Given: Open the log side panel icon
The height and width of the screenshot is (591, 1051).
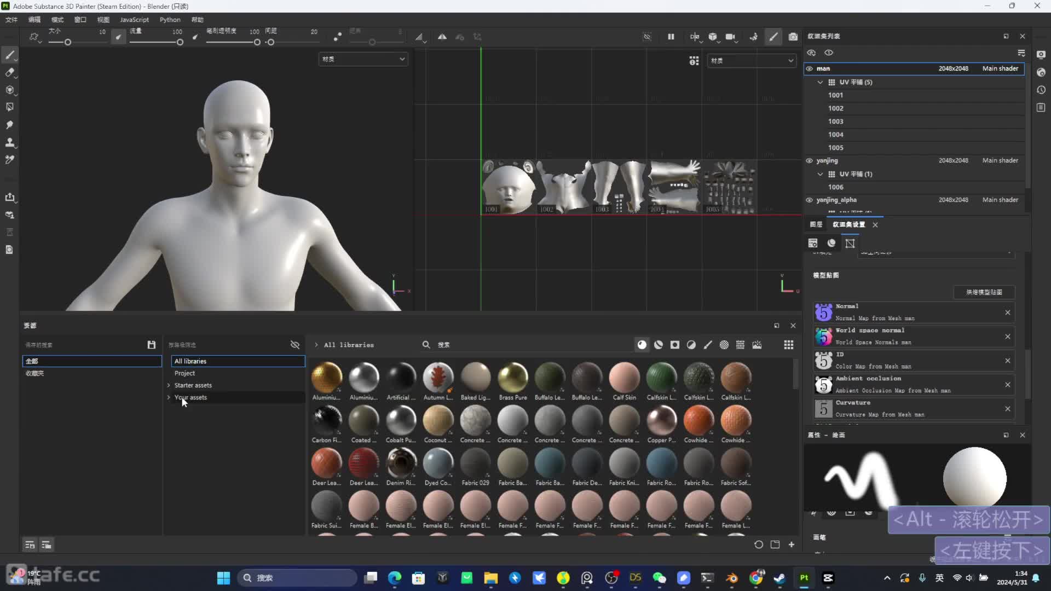Looking at the screenshot, I should tap(1041, 108).
